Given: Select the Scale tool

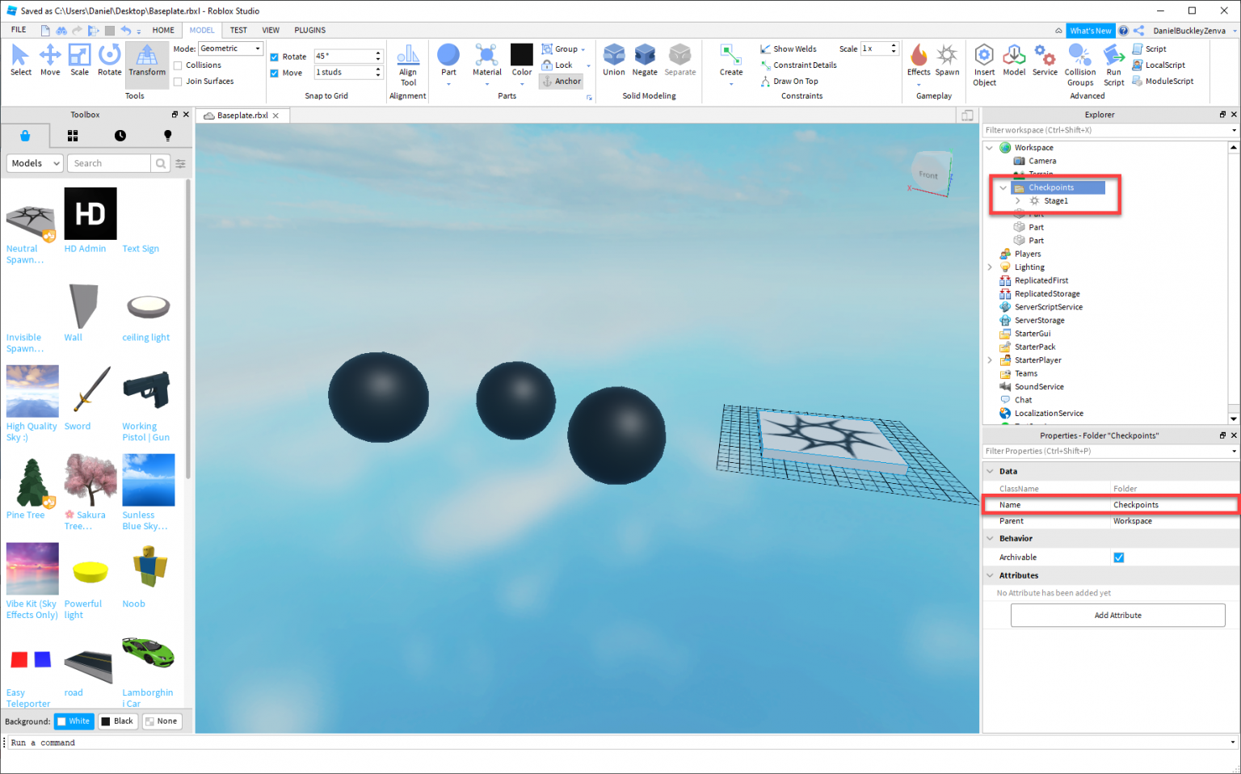Looking at the screenshot, I should (x=79, y=58).
